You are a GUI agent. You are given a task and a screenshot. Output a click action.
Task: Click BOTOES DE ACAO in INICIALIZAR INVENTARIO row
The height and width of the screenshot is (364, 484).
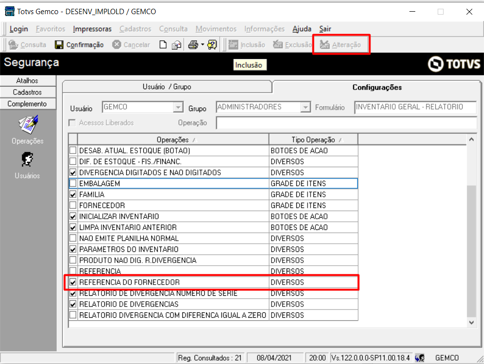click(299, 216)
